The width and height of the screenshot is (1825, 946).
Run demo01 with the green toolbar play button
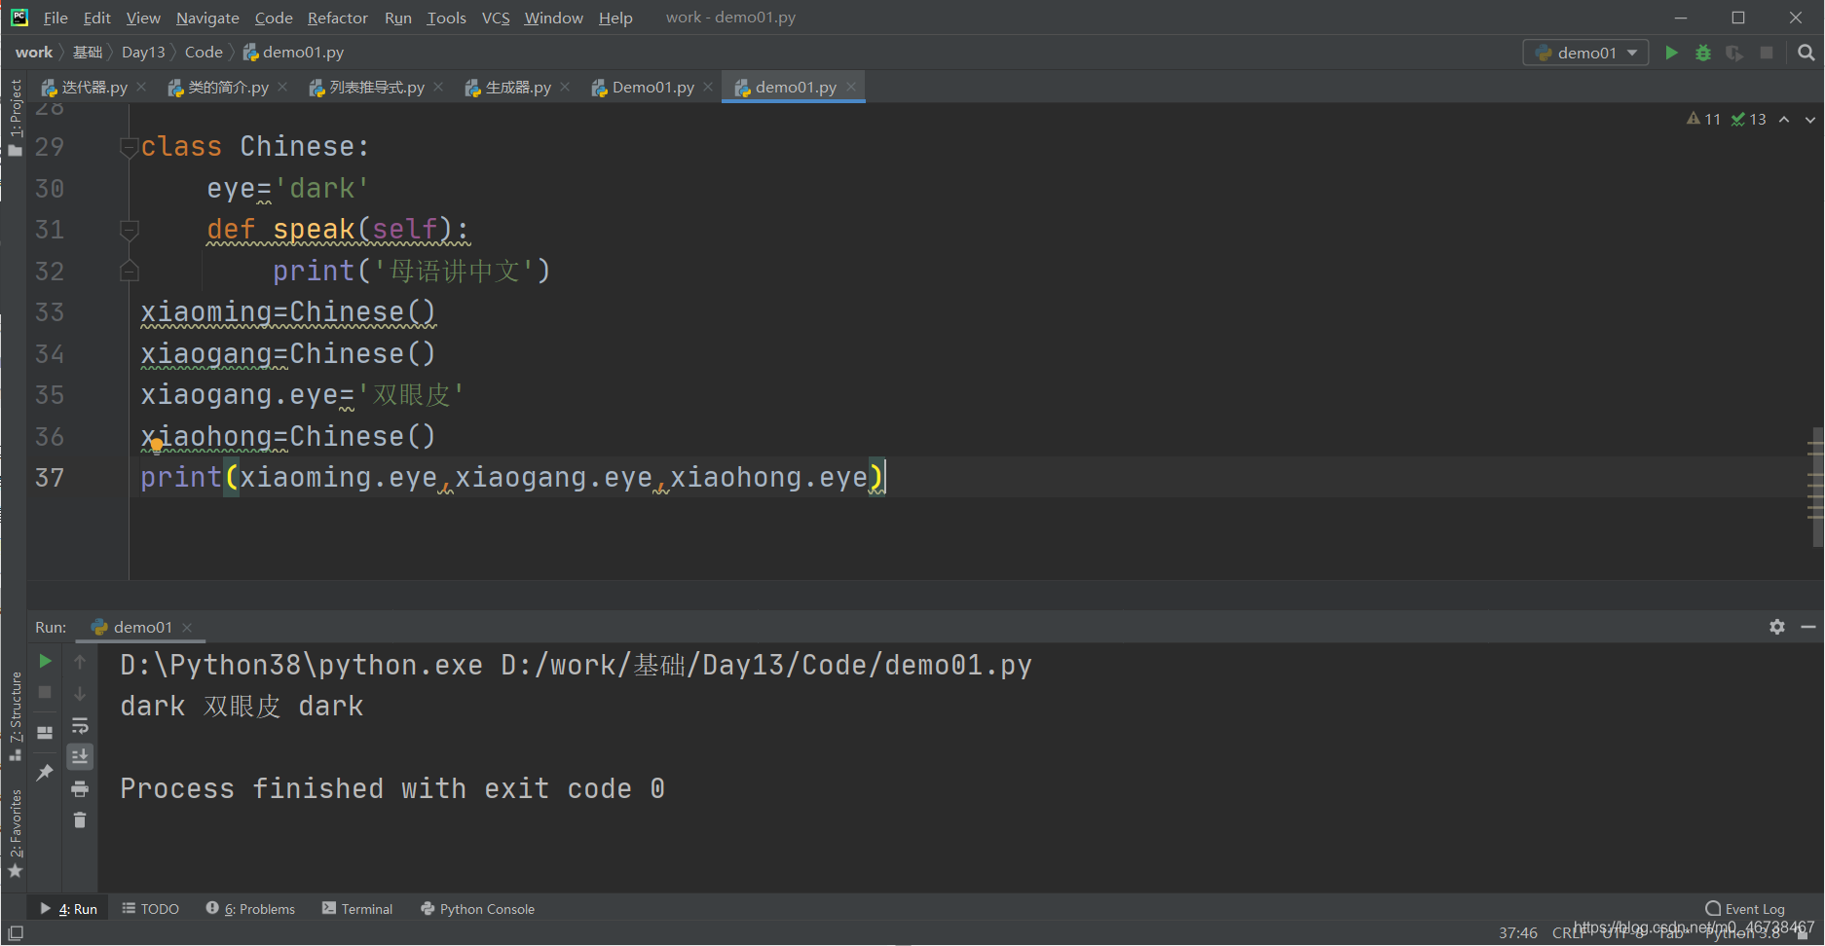(x=1671, y=53)
